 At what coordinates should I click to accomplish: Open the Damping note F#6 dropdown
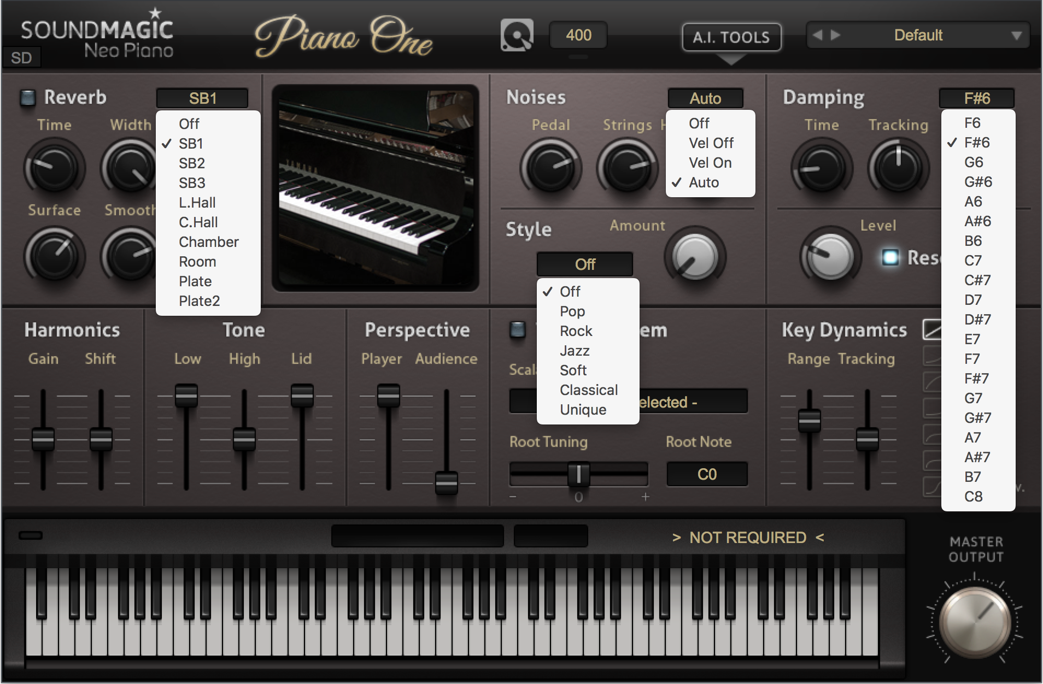[x=977, y=98]
